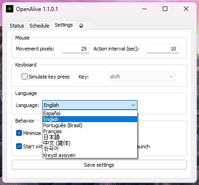Image resolution: width=199 pixels, height=185 pixels.
Task: Select the Settings tab
Action: 64,25
